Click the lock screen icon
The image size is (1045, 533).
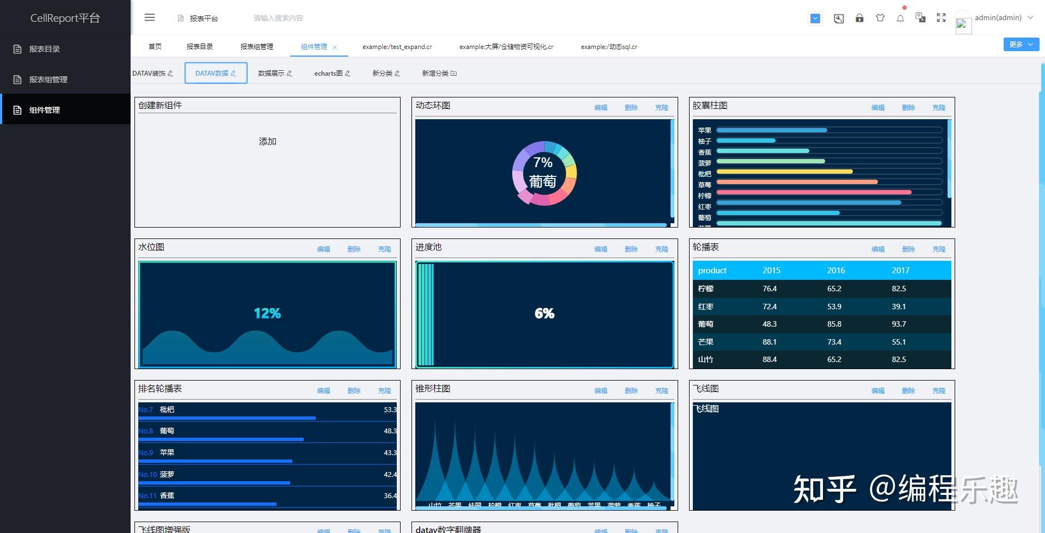(x=859, y=18)
